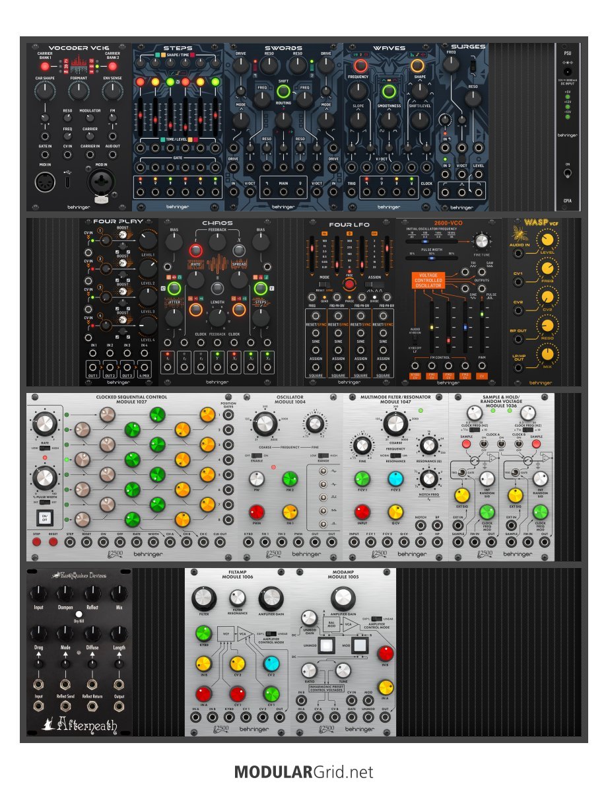Click the 2600-VCO Pulse Width slider
608x786 pixels.
(x=430, y=258)
